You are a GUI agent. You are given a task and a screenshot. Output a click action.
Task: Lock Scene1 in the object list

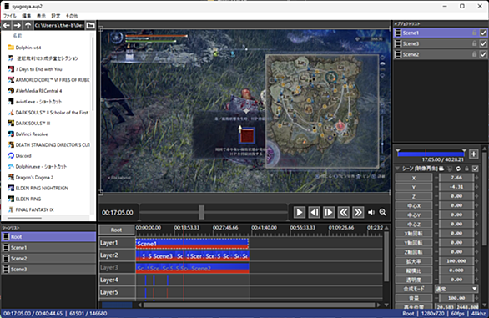(474, 33)
